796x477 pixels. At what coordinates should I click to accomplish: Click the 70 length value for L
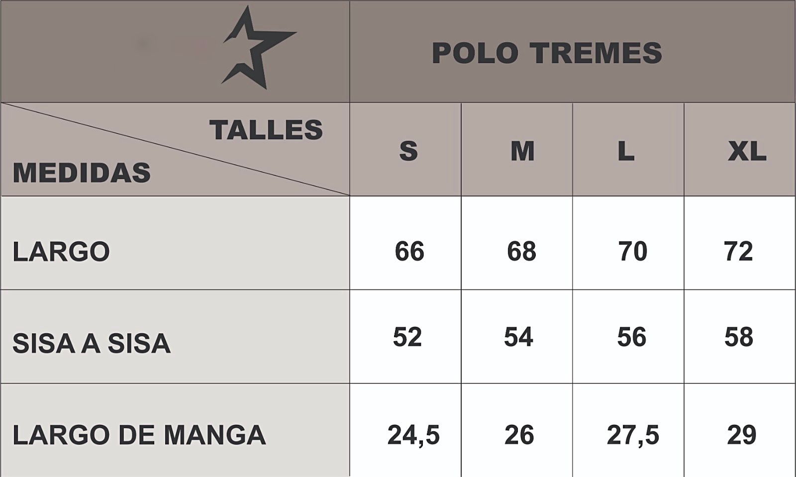(x=633, y=251)
